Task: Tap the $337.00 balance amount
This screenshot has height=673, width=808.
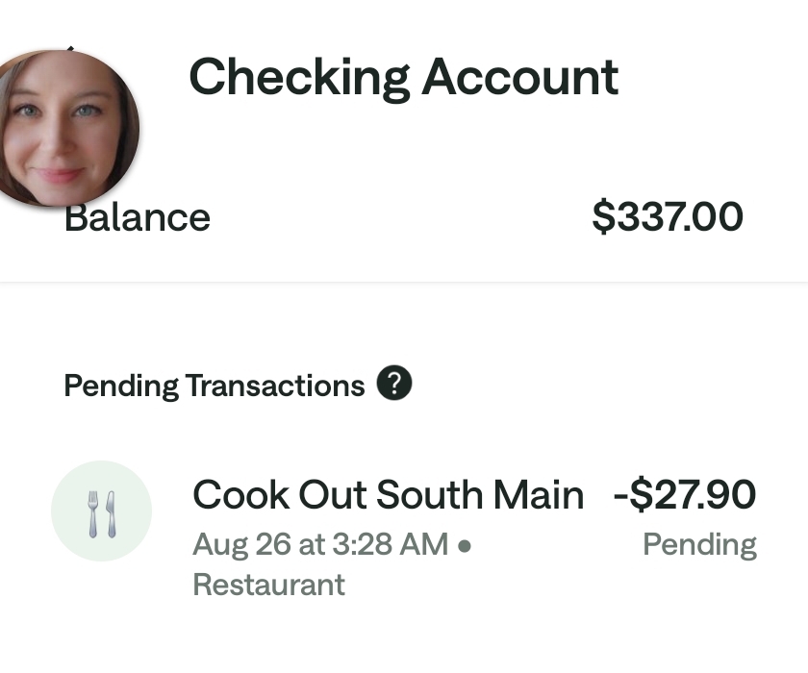Action: [668, 217]
